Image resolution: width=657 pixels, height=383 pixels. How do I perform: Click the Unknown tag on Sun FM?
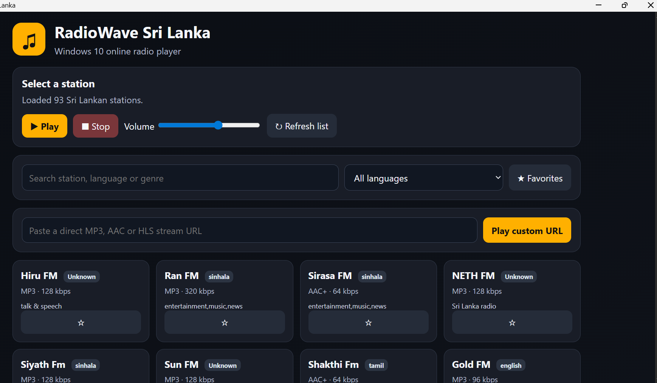click(223, 366)
